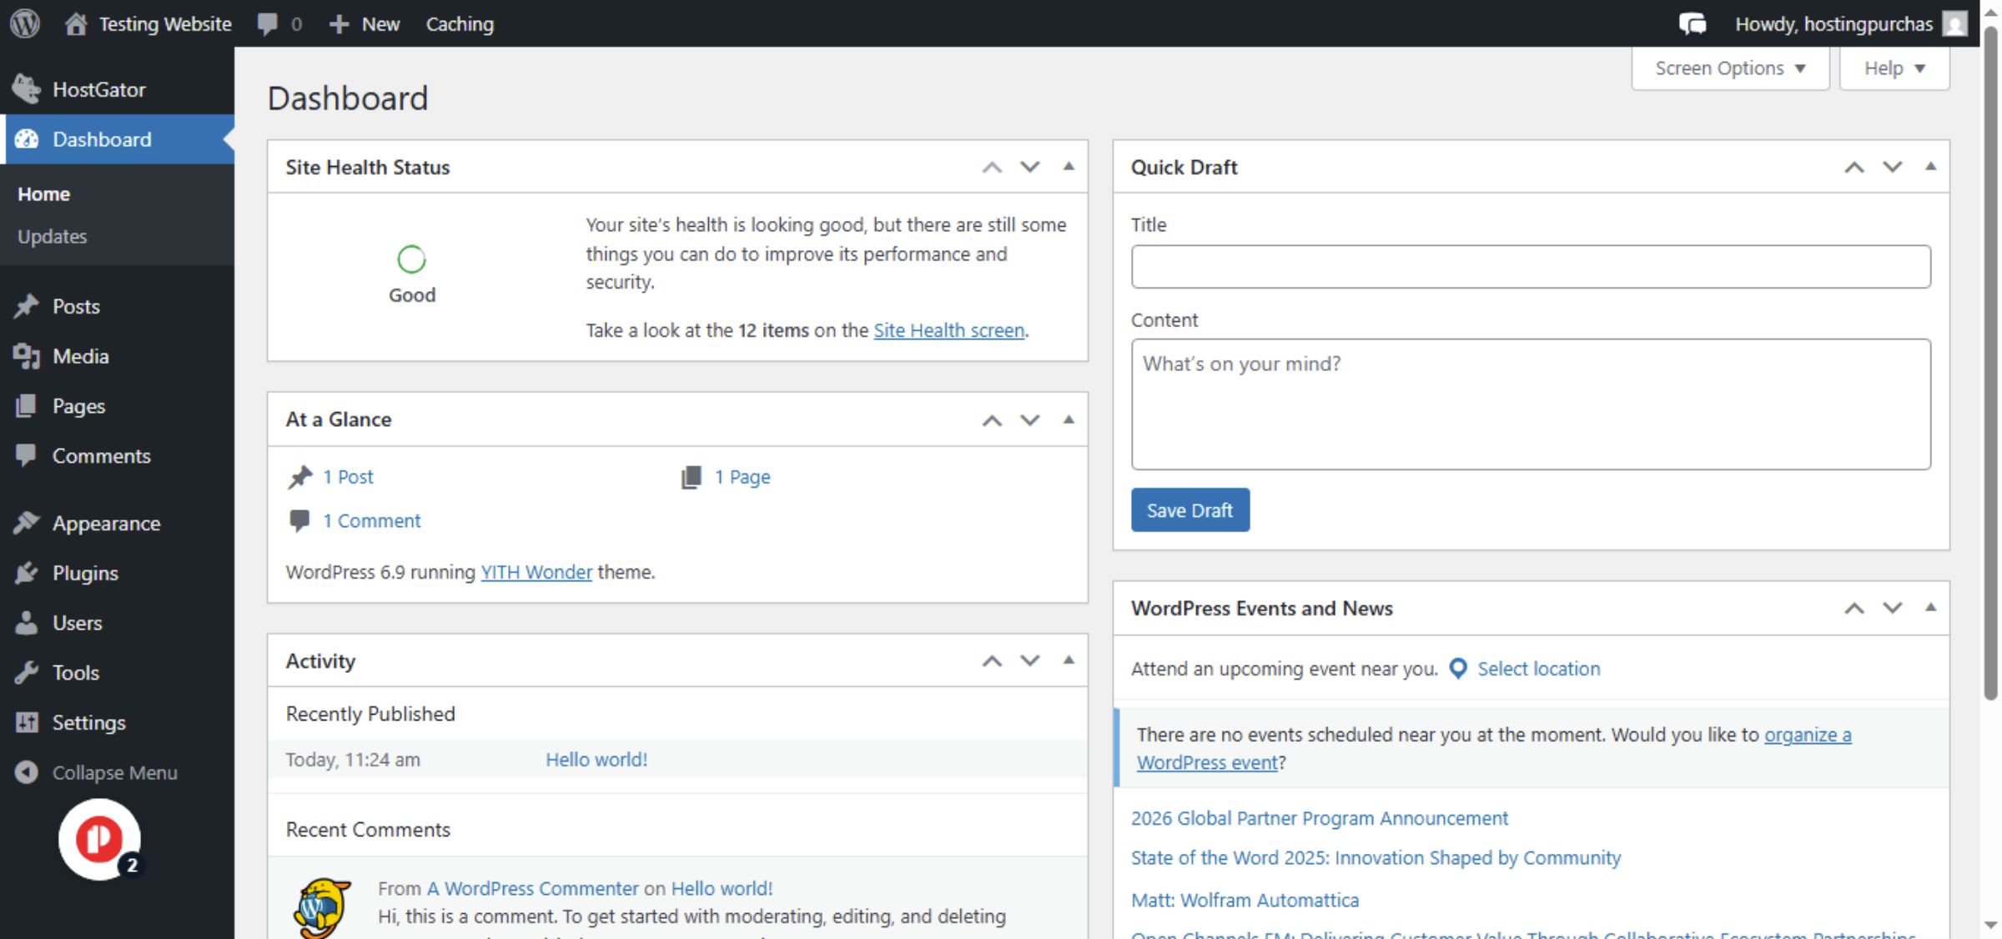Toggle the At a Glance panel closed
Screen dimensions: 2002x939
tap(1069, 419)
